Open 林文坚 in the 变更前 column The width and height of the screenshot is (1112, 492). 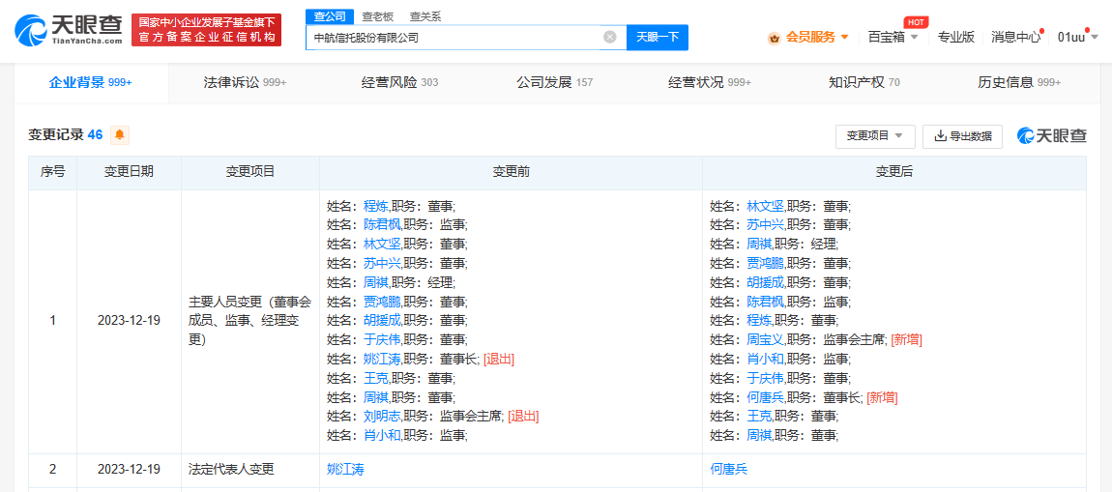point(382,244)
